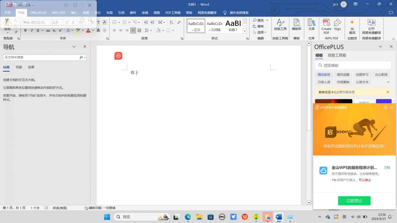This screenshot has width=397, height=223.
Task: Click the 升级会员 upgrade link
Action: (x=348, y=92)
